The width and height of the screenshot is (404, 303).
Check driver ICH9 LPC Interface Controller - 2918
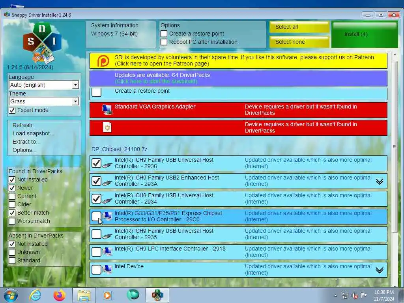tap(96, 252)
